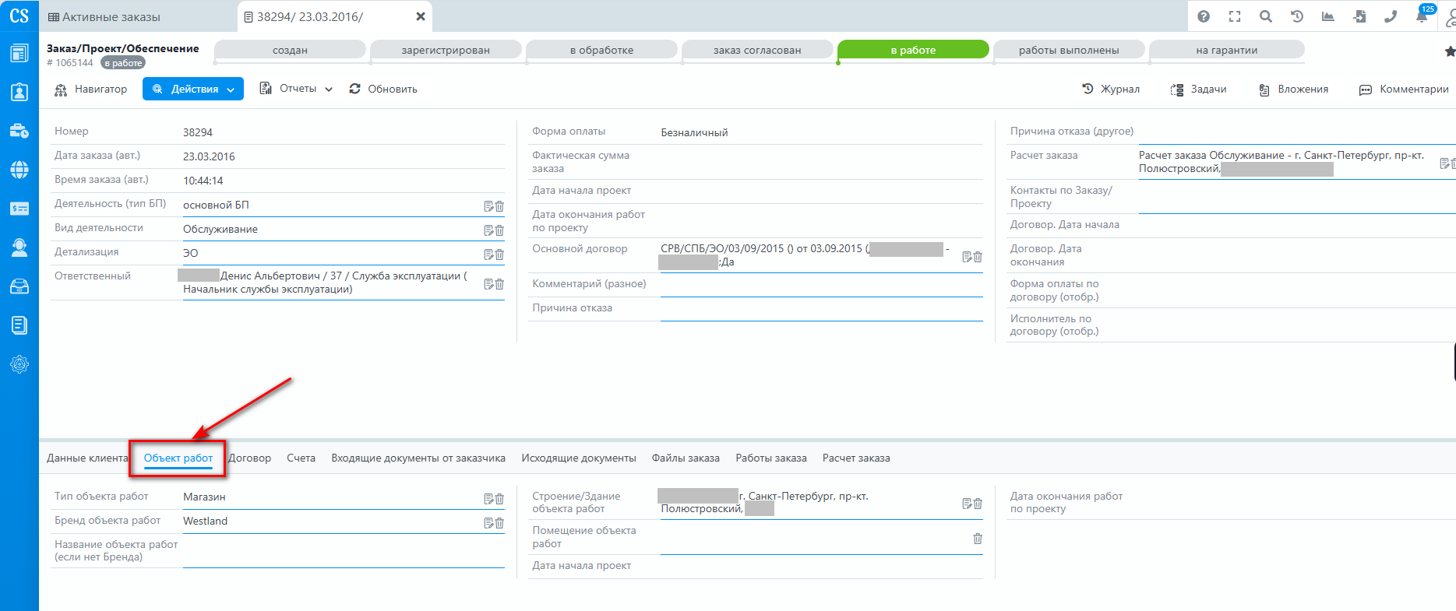The image size is (1456, 611).
Task: Click the chart statistics icon in top bar
Action: [x=1328, y=16]
